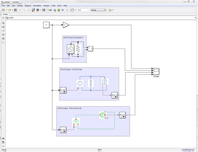
Task: Click the Forward navigation arrow
Action: pyautogui.click(x=24, y=10)
